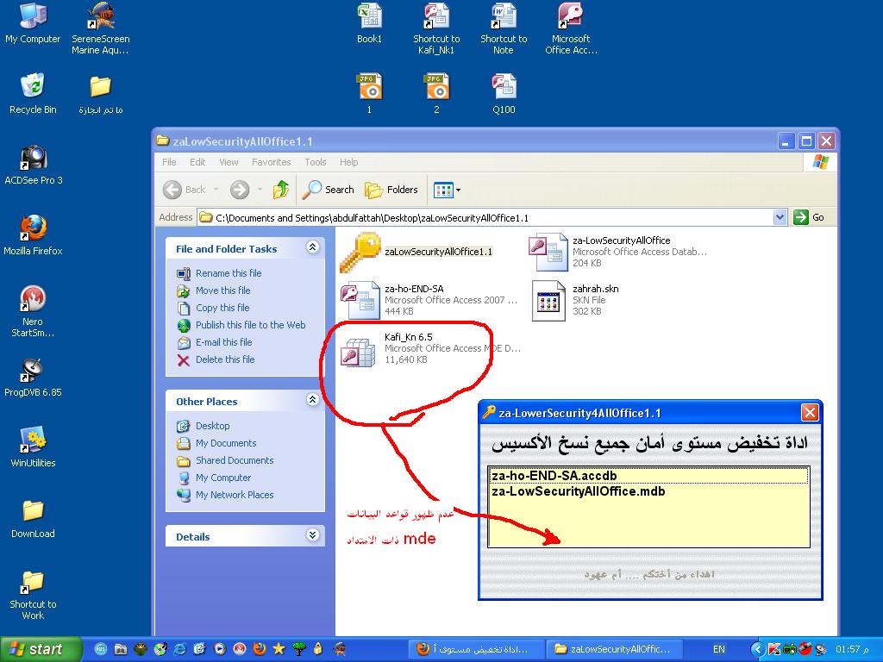
Task: Select the zahrah.skn file icon
Action: pyautogui.click(x=548, y=301)
